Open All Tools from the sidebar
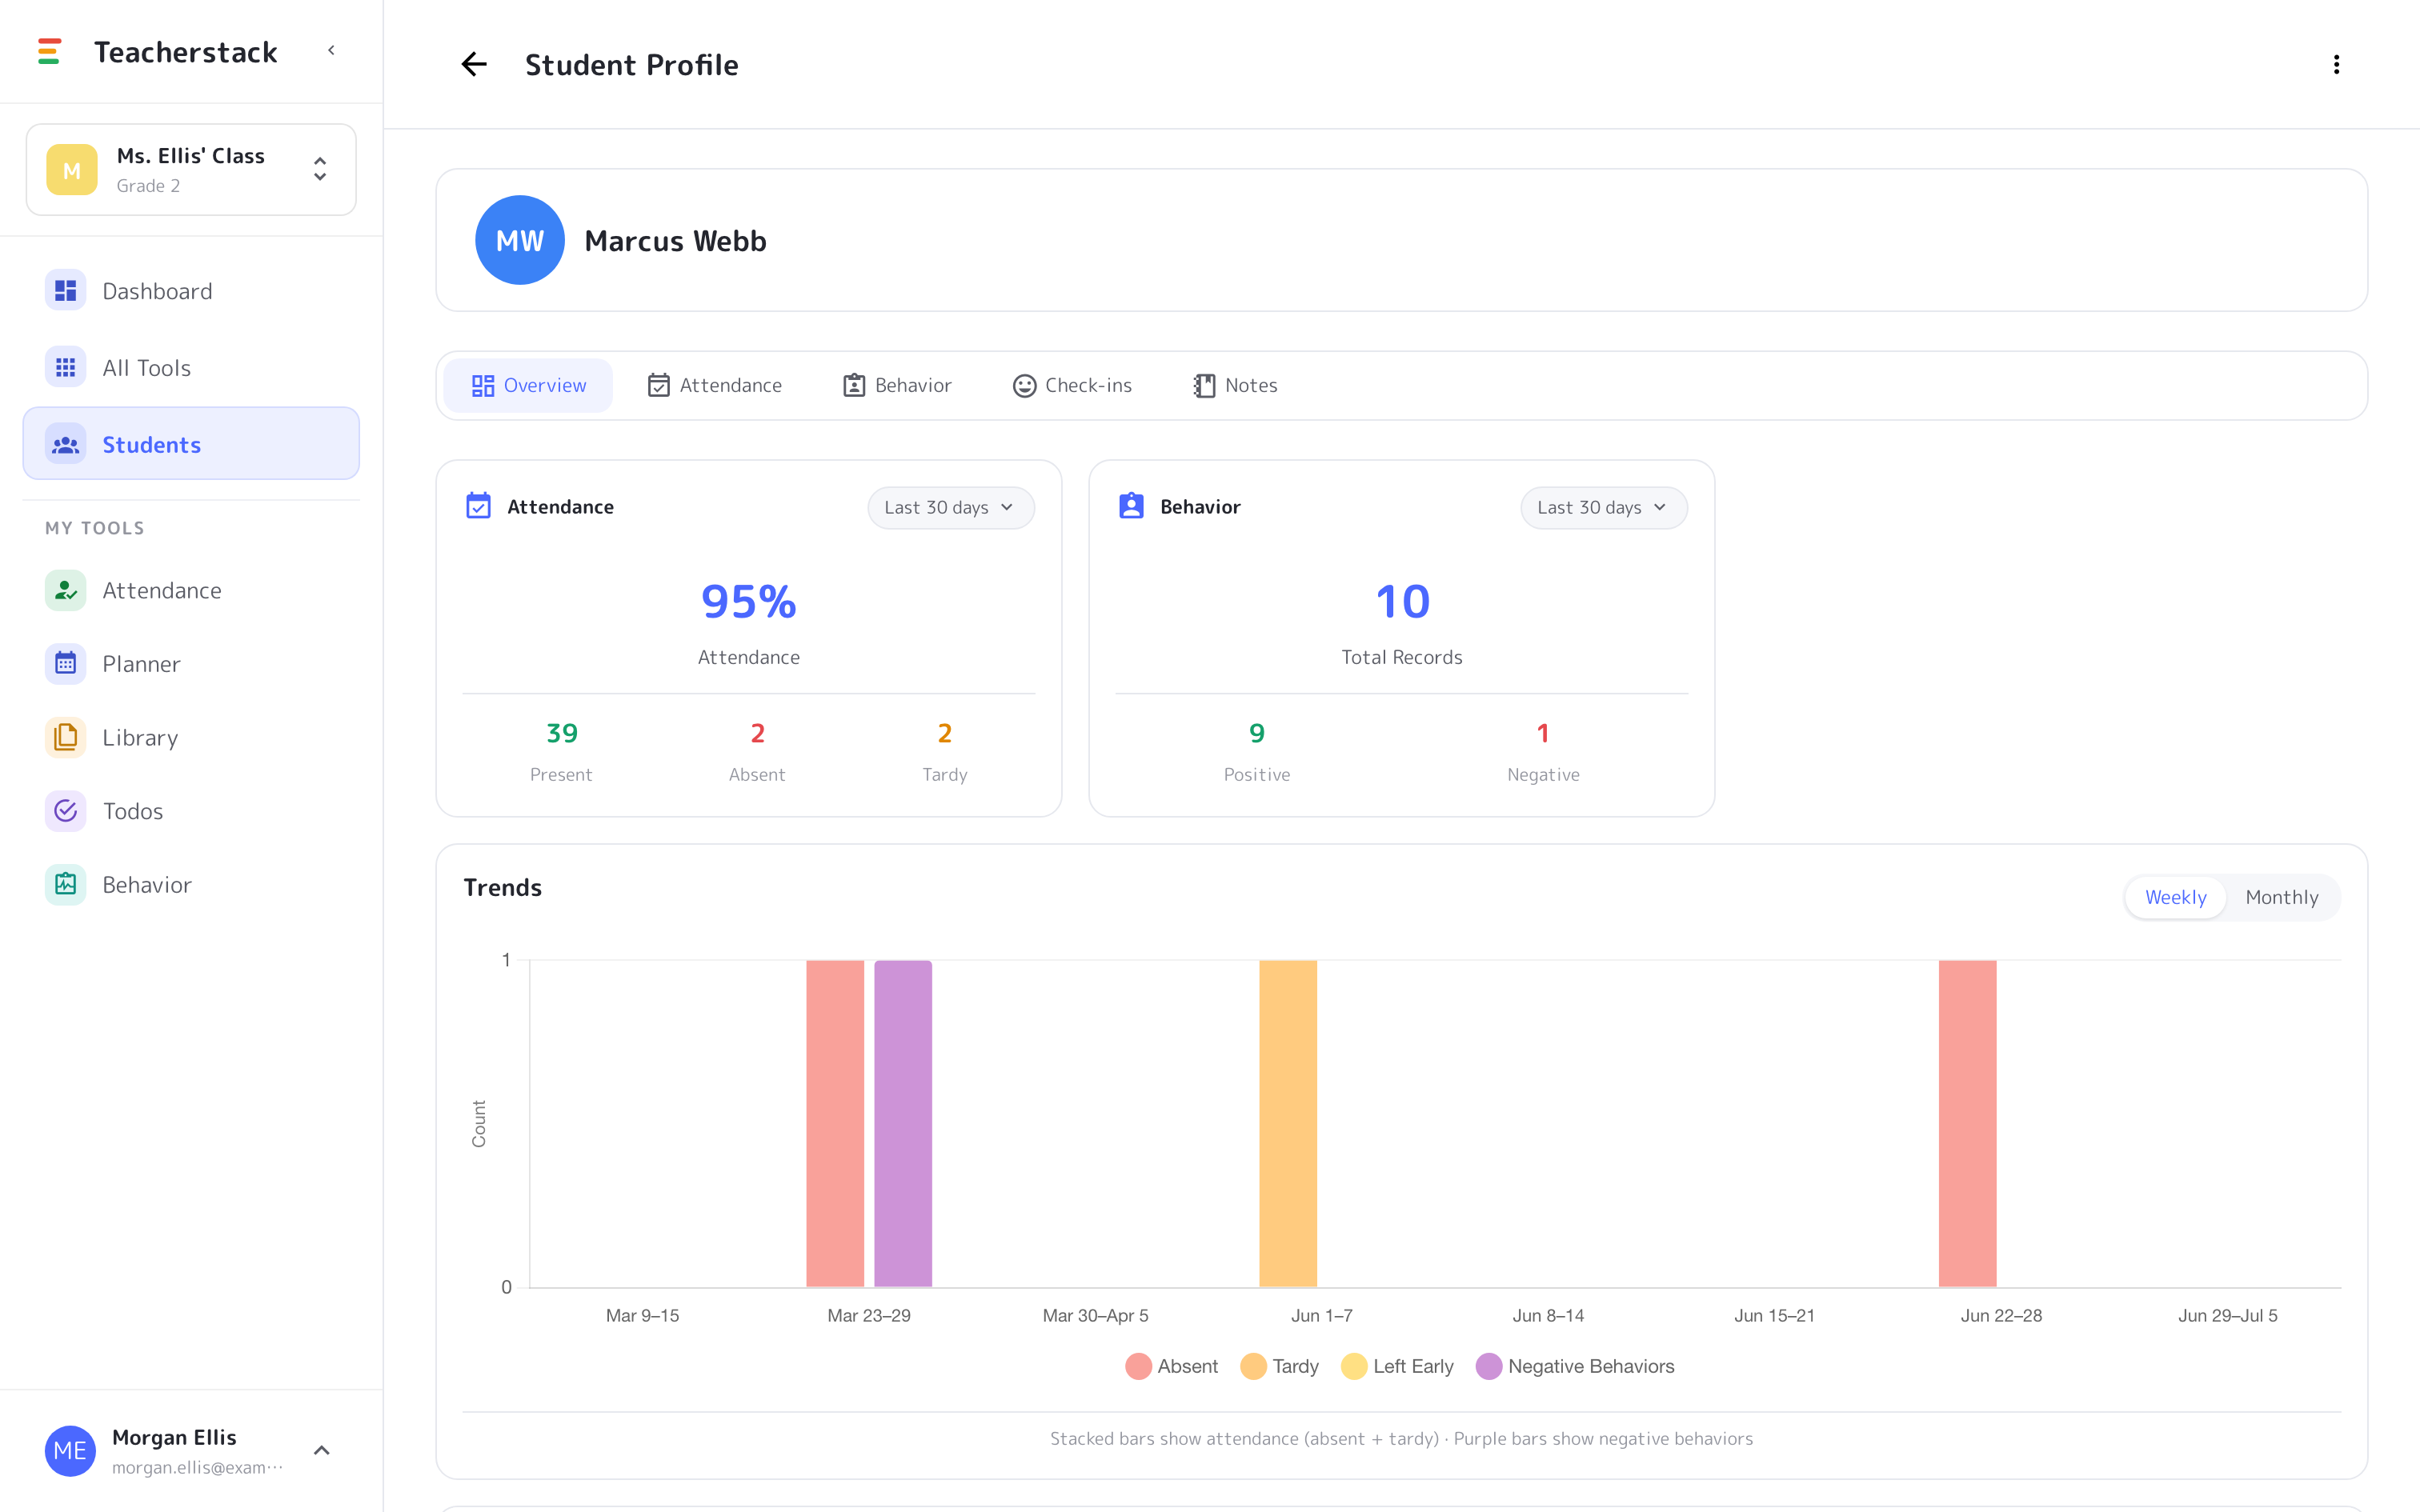Screen dimensions: 2420x1512 [191, 367]
